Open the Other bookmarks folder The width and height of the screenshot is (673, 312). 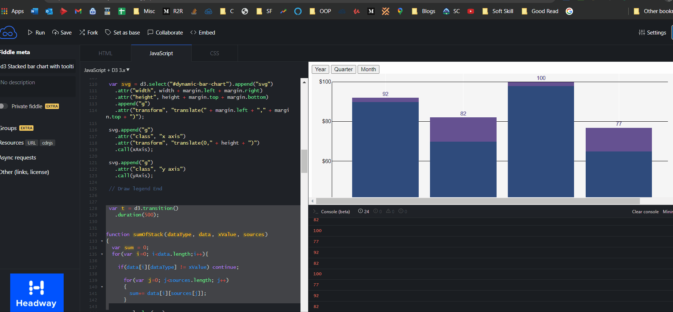coord(653,11)
